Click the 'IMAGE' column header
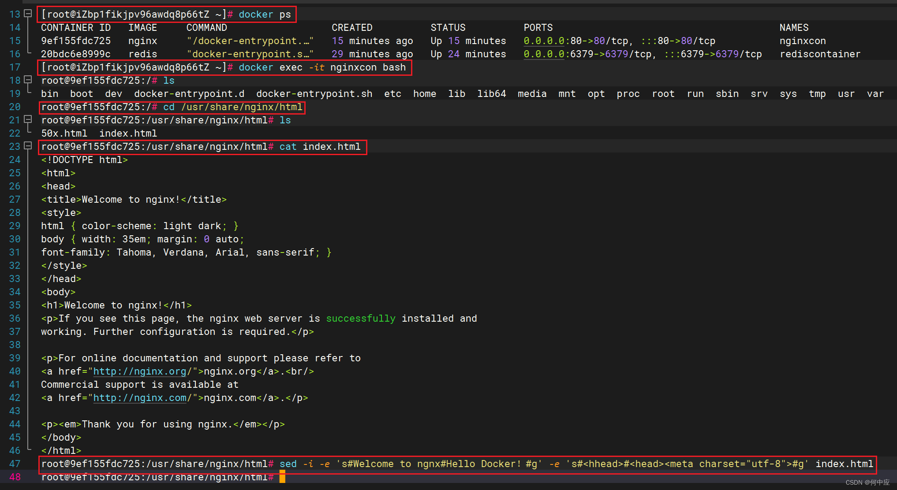 click(x=142, y=28)
